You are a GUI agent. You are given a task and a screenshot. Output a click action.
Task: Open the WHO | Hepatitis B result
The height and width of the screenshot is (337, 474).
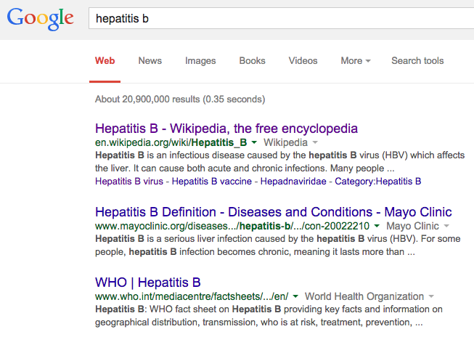(x=148, y=283)
